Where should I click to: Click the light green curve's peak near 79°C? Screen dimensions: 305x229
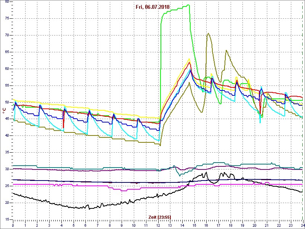click(188, 5)
